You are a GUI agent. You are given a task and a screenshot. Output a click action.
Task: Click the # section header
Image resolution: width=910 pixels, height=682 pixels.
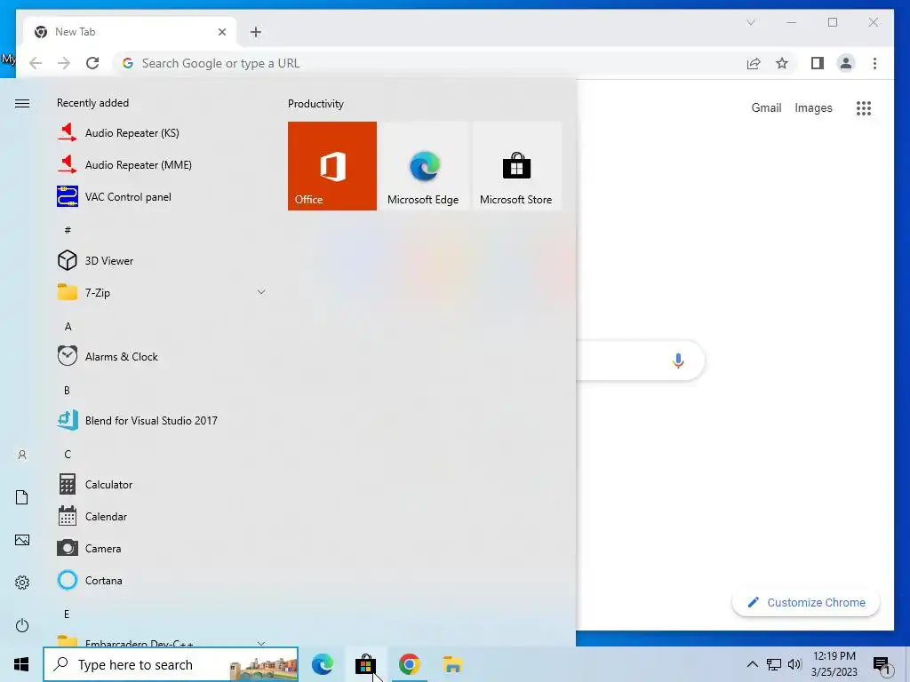tap(68, 230)
